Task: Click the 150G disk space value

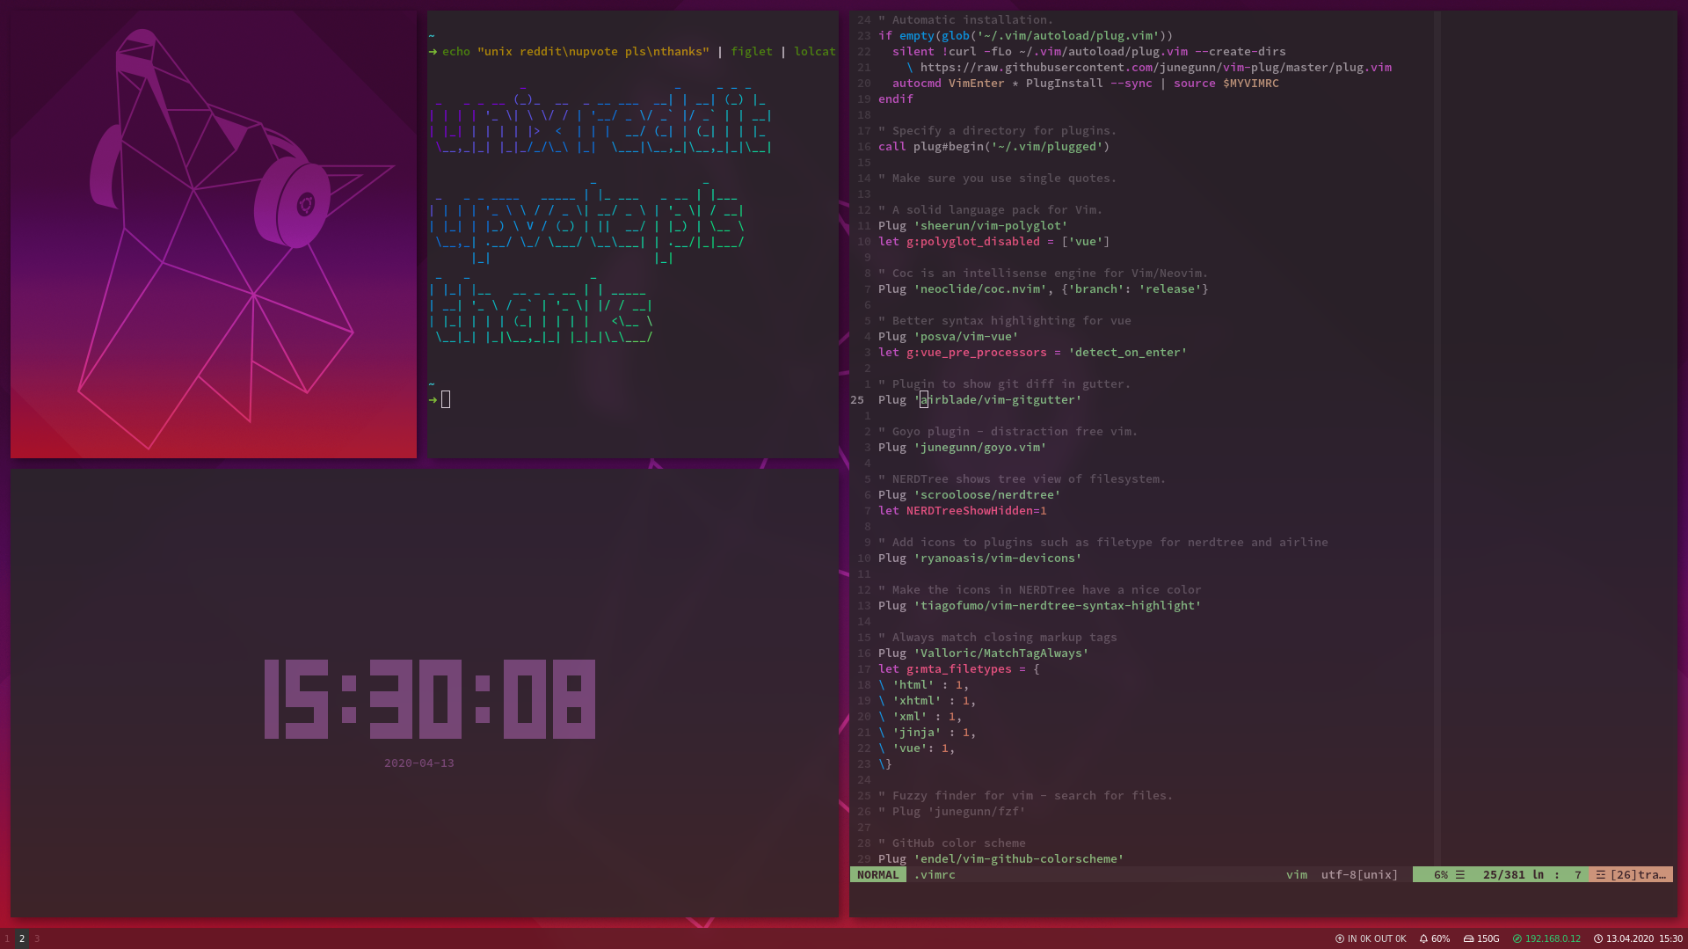Action: [x=1488, y=938]
